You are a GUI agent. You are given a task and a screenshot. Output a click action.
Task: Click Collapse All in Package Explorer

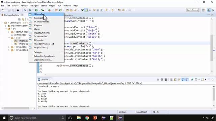coord(19,19)
